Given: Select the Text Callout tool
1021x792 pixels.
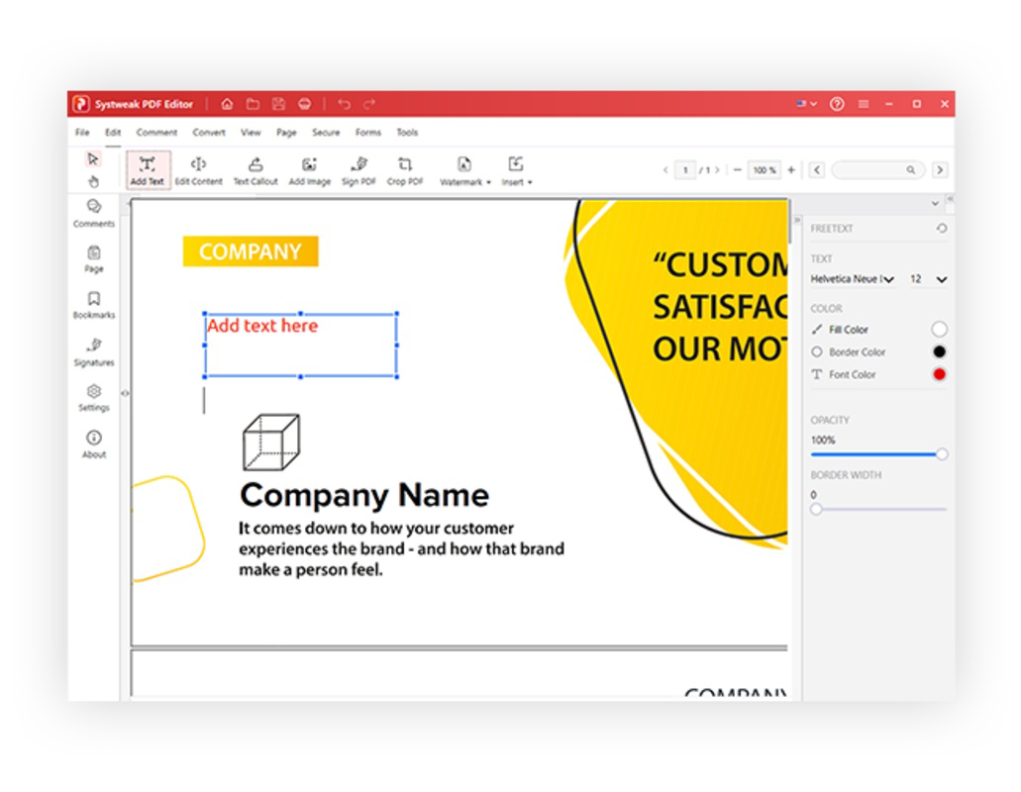Looking at the screenshot, I should tap(255, 170).
